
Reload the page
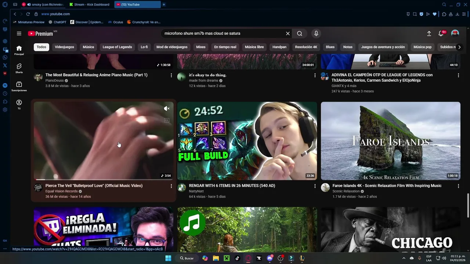(28, 14)
